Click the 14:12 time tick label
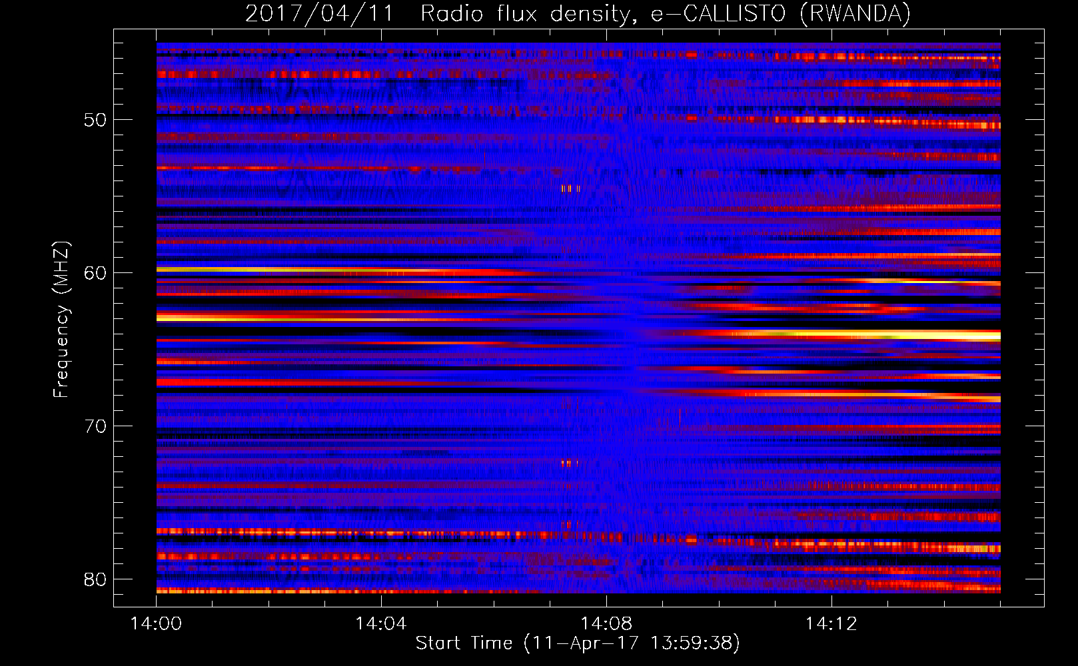 pos(831,624)
